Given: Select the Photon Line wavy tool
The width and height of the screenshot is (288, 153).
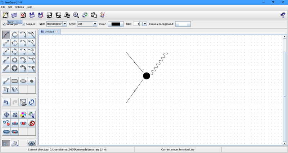Looking at the screenshot, I should coord(6,60).
